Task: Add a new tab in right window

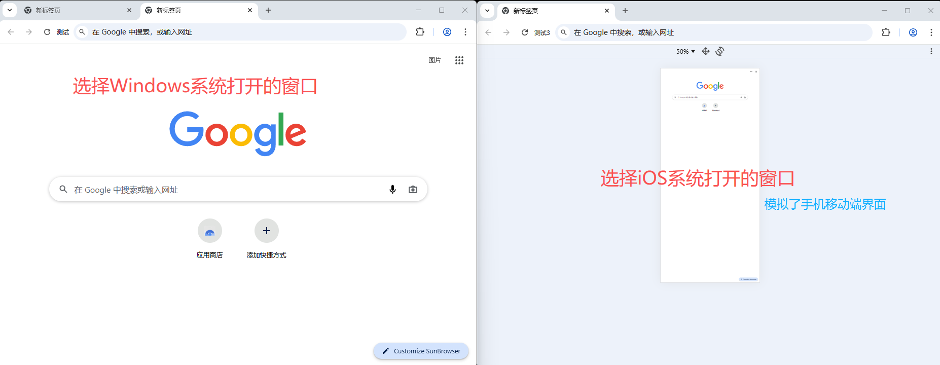Action: click(x=625, y=11)
